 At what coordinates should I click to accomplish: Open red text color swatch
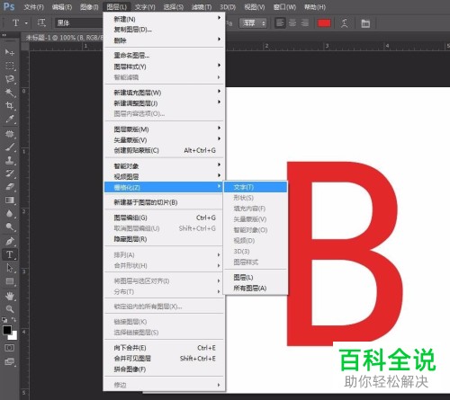324,23
